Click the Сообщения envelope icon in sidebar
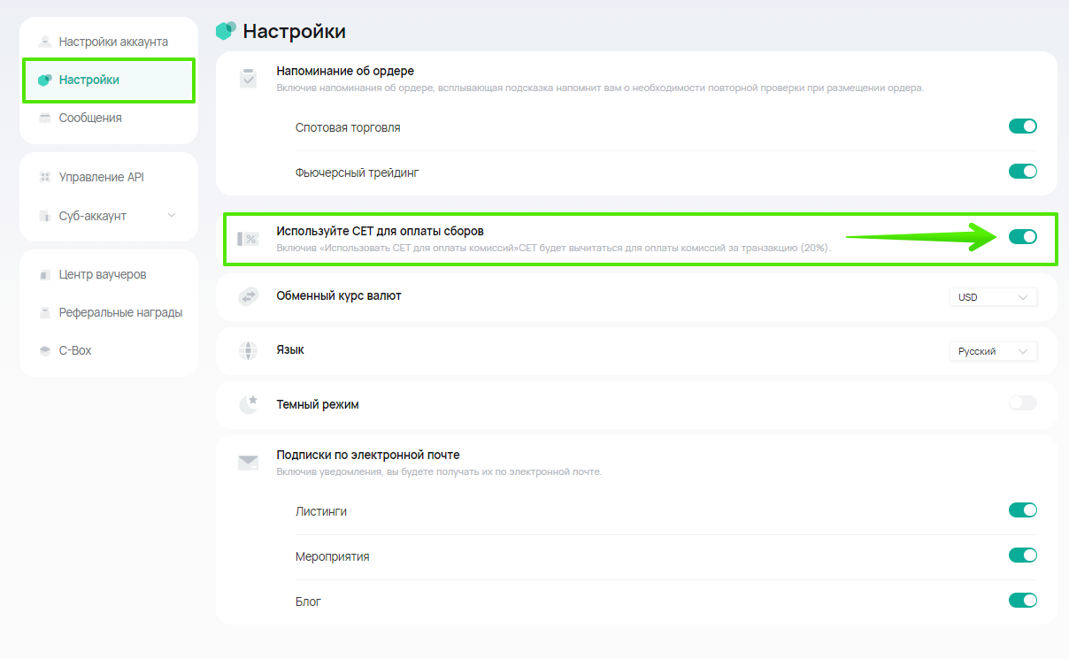 [x=45, y=118]
